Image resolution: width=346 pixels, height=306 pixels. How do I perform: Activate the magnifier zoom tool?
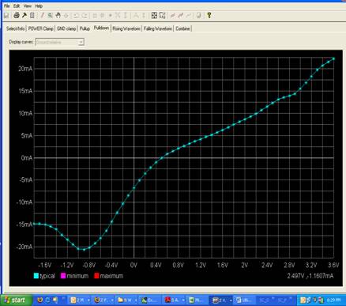click(x=50, y=16)
